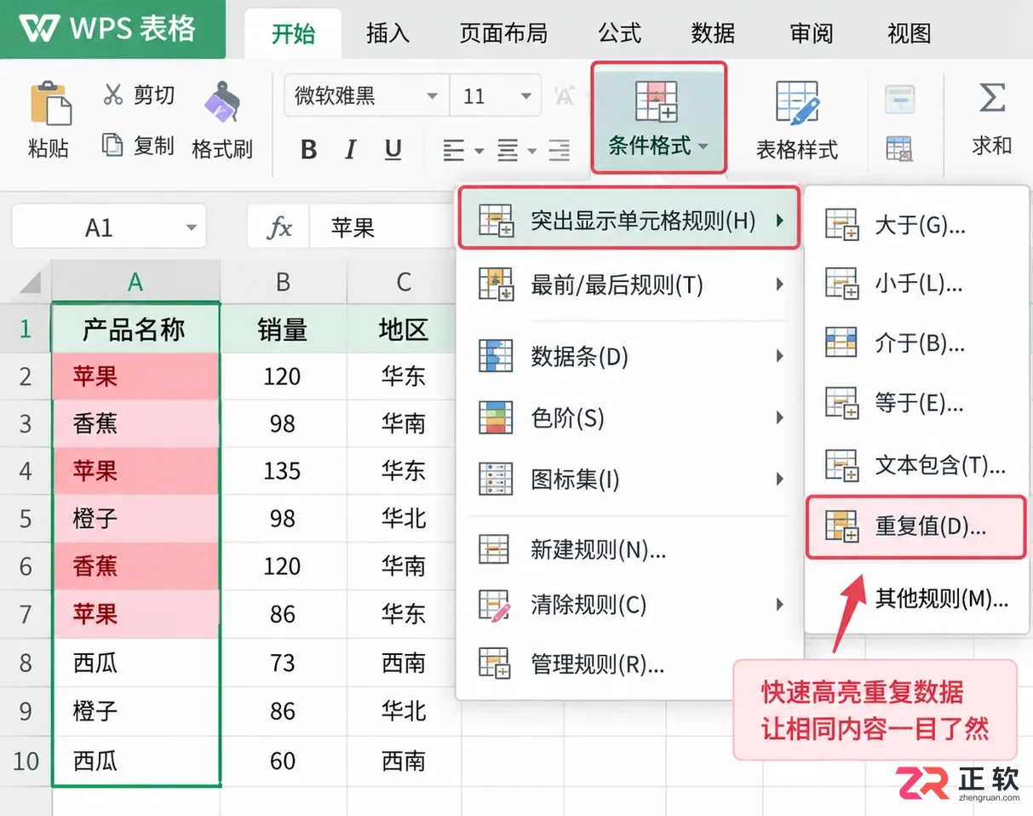
Task: Select 新建规则(N) new rule
Action: pos(629,549)
